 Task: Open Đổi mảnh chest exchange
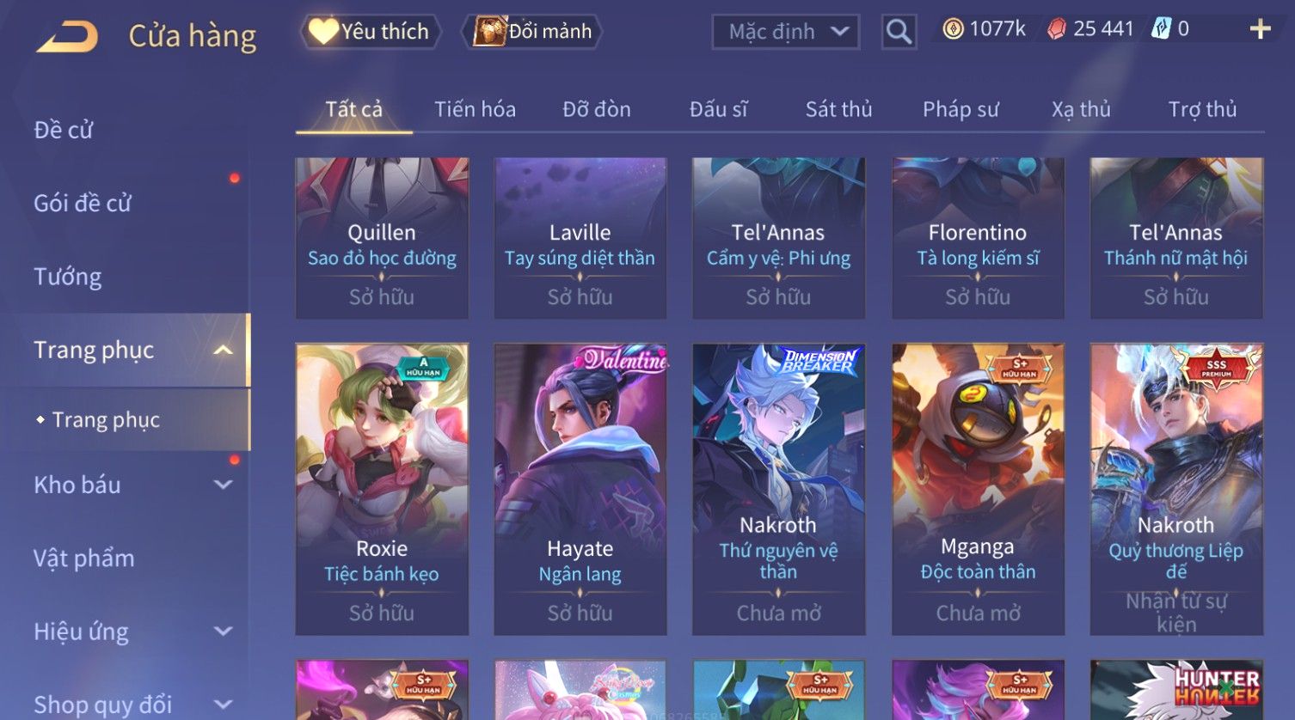[x=531, y=32]
